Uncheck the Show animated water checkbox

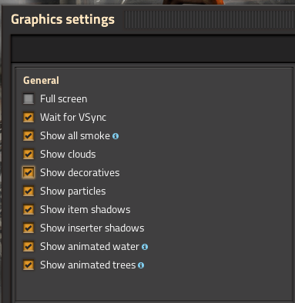(28, 247)
